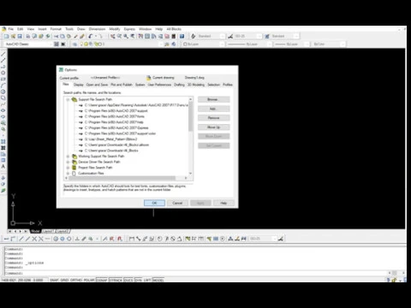Toggle POLAR tracking in status bar
Viewport: 411px width, 308px height.
[89, 280]
